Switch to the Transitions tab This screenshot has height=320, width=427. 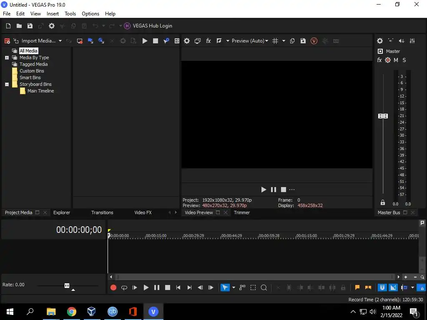[102, 212]
